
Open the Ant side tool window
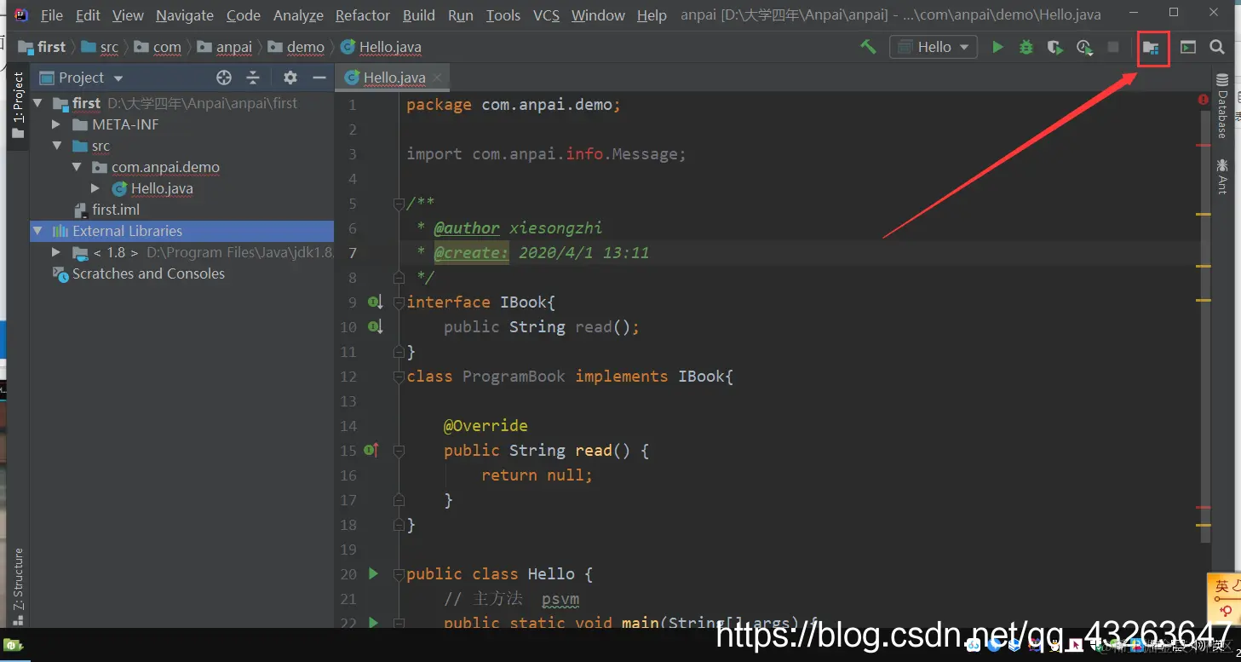tap(1222, 176)
